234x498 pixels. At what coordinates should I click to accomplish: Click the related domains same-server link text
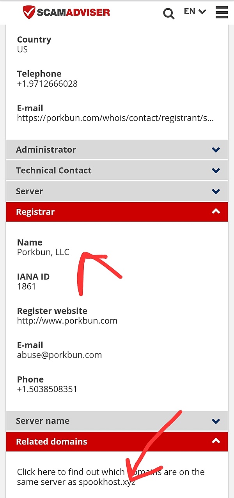click(110, 477)
